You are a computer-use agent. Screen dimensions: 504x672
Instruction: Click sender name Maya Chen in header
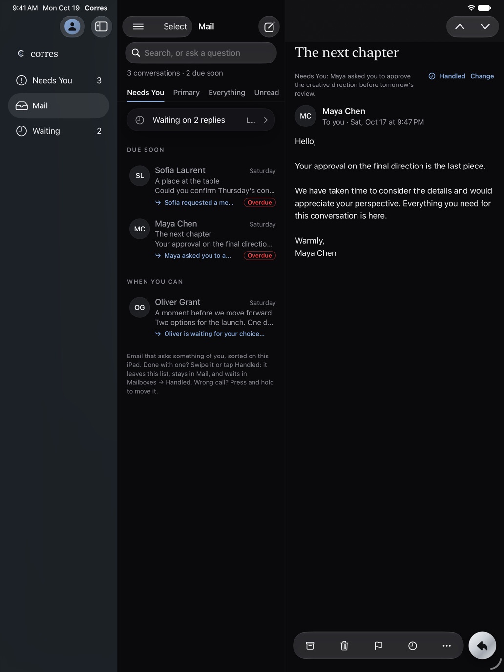pyautogui.click(x=344, y=111)
